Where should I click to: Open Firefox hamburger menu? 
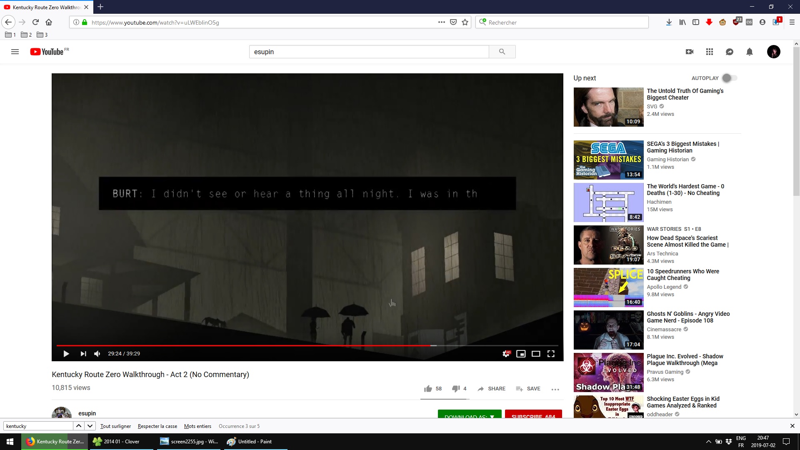coord(792,22)
